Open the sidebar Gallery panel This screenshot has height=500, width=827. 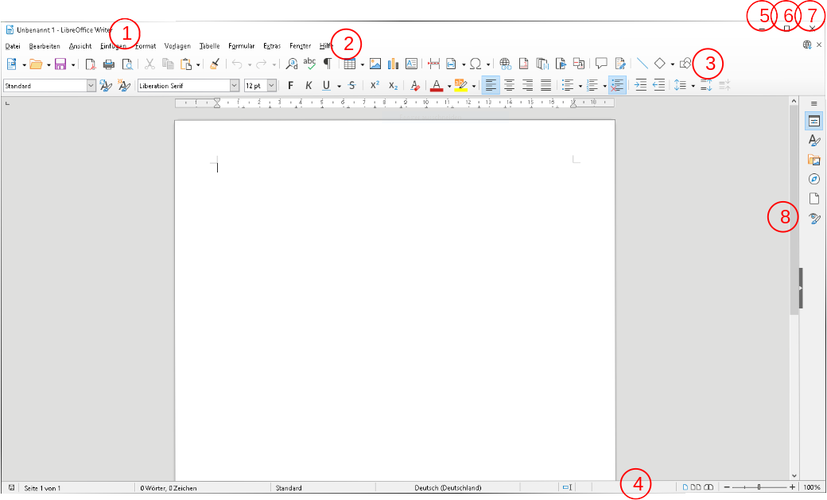[813, 160]
